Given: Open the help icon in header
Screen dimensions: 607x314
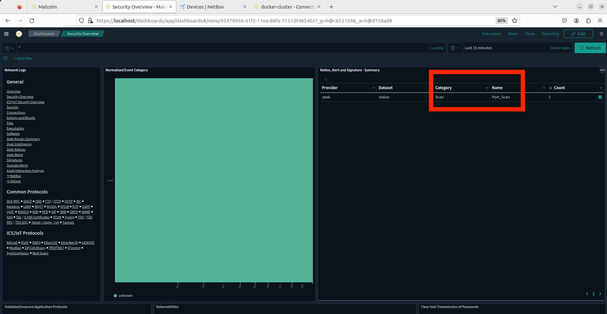Looking at the screenshot, I should (x=601, y=34).
